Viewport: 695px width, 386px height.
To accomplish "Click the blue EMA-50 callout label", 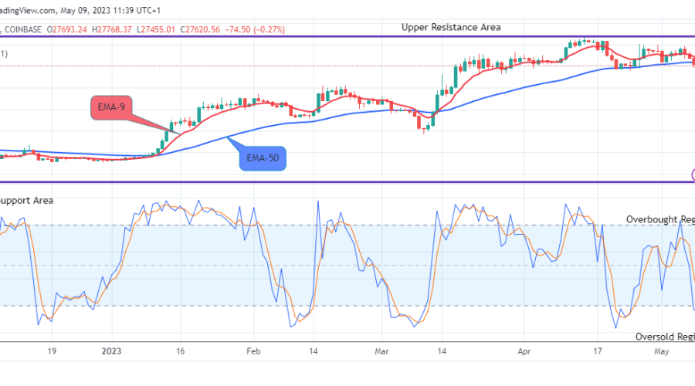I will (262, 158).
